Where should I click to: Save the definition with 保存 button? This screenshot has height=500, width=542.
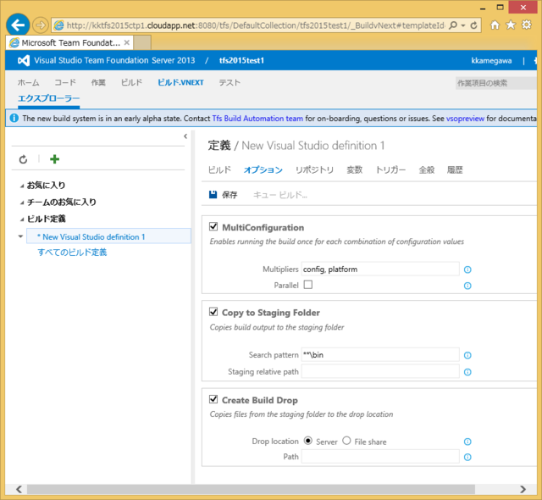[224, 195]
